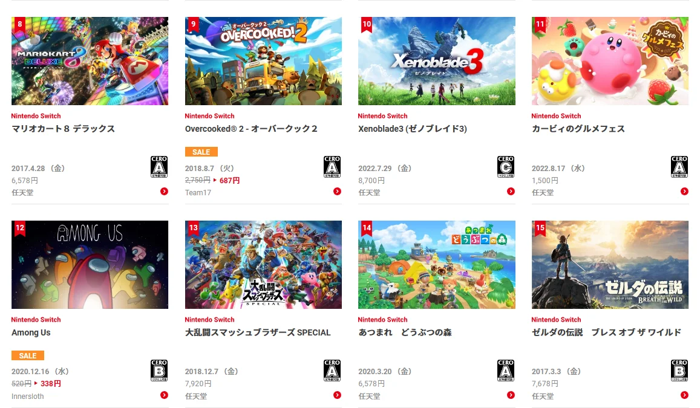Click red arrow icon for Xenoblade3
Image resolution: width=700 pixels, height=408 pixels.
[x=511, y=191]
